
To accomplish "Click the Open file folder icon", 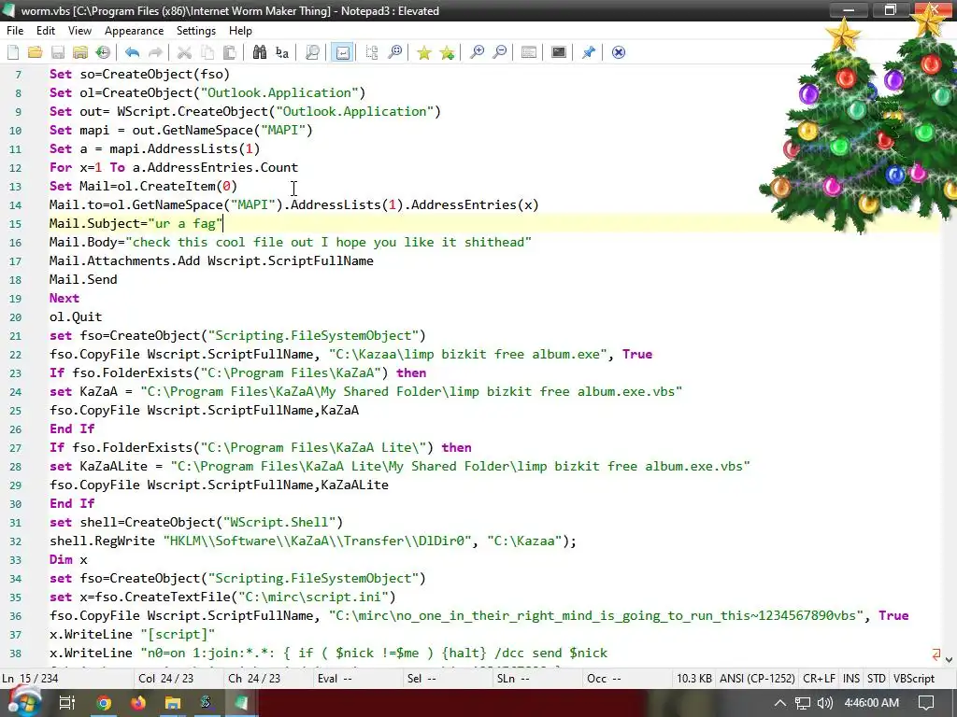I will [36, 52].
